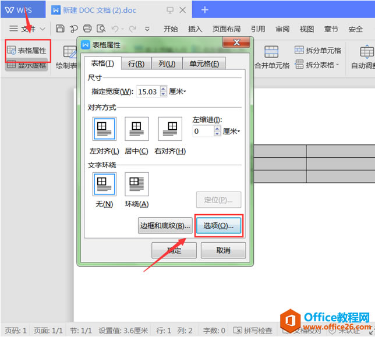Open the 审阅 ribbon tab

click(282, 29)
